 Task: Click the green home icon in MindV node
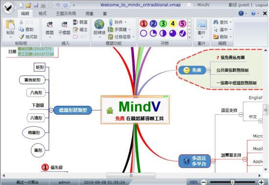[x=110, y=110]
